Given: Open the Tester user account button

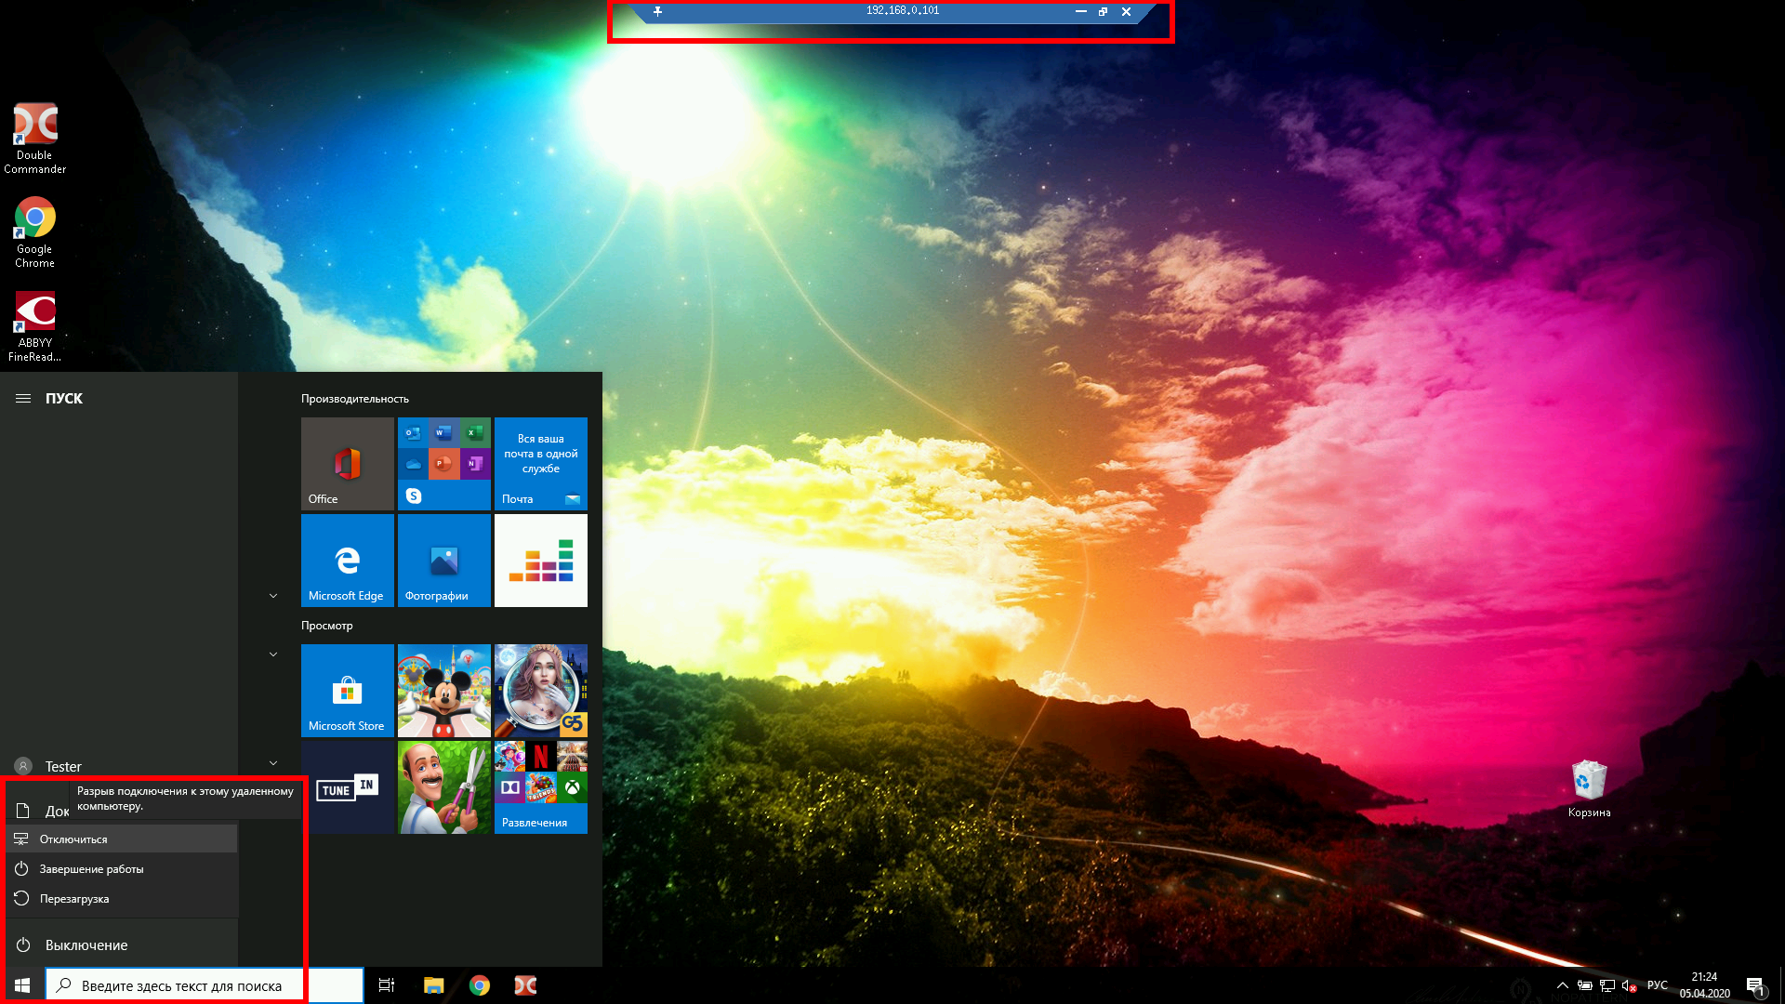Looking at the screenshot, I should (62, 766).
